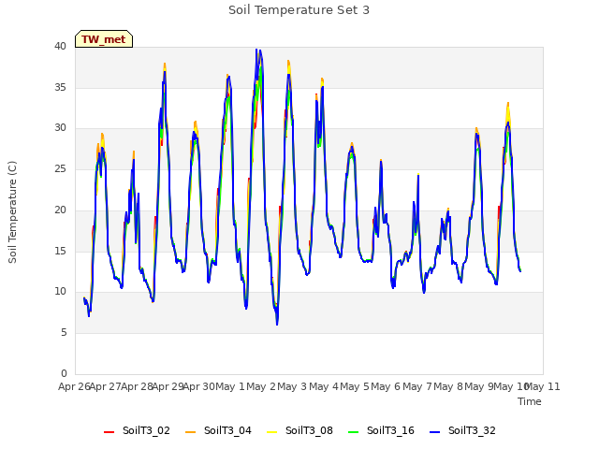Click the TW_met annotation label
Screen dimensions: 599x449
(104, 39)
